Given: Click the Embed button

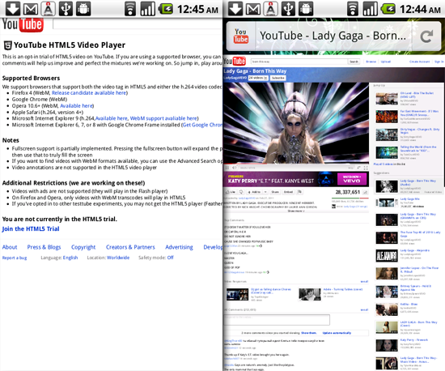Looking at the screenshot, I should click(288, 192).
